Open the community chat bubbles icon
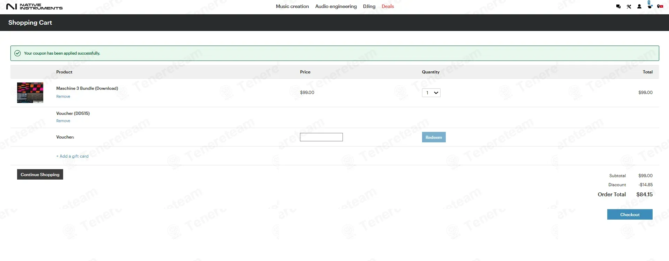 point(618,7)
